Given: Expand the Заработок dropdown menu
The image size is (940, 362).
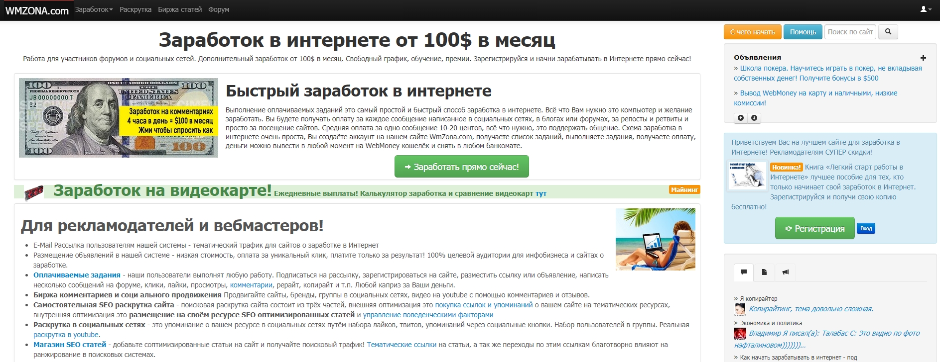Looking at the screenshot, I should point(94,9).
